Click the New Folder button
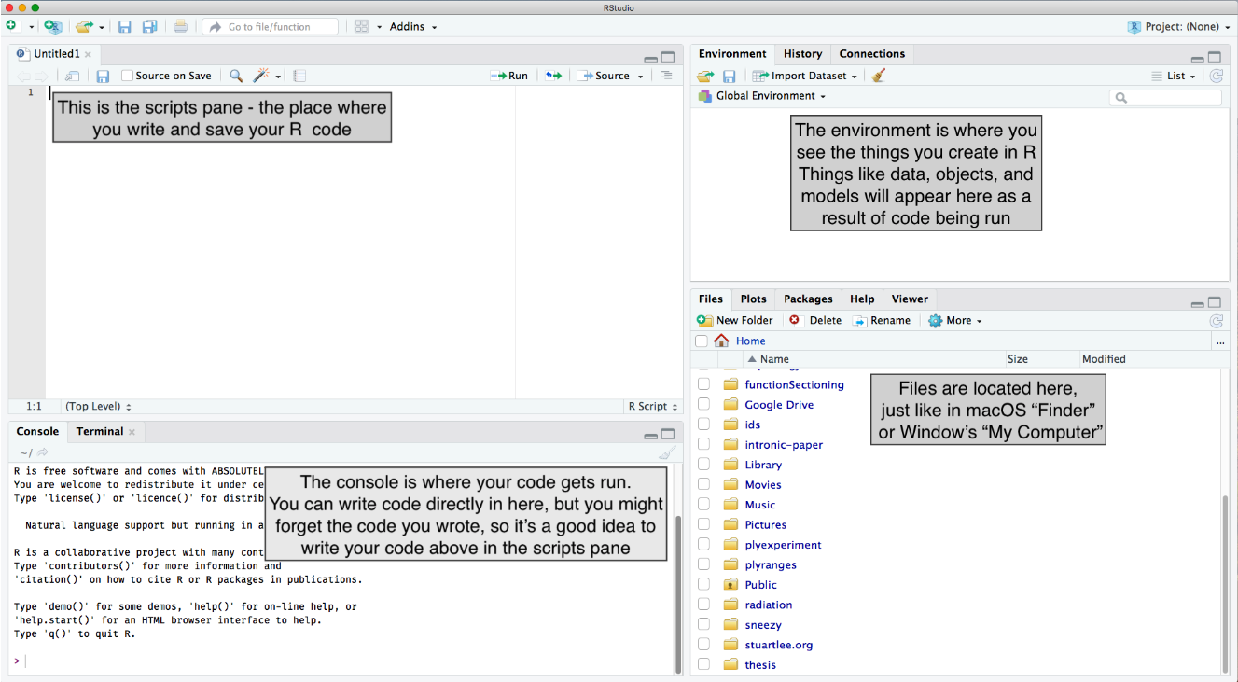Screen dimensions: 1238x682 click(735, 320)
